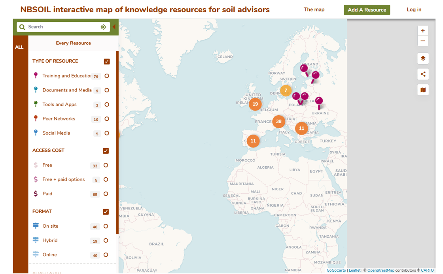Click the folded map view icon
Screen dimensions: 443x274
(x=422, y=90)
